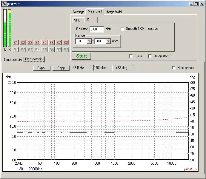Screen dimensions: 206x179
Task: Enable Delay start 2s checkbox
Action: point(150,56)
